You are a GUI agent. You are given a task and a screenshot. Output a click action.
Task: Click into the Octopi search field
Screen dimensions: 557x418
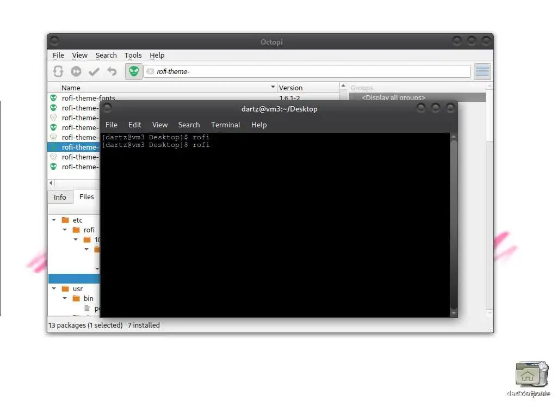pos(307,71)
